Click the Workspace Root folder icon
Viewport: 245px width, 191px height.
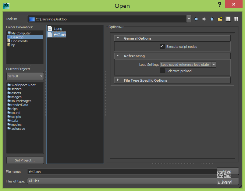[x=9, y=85]
